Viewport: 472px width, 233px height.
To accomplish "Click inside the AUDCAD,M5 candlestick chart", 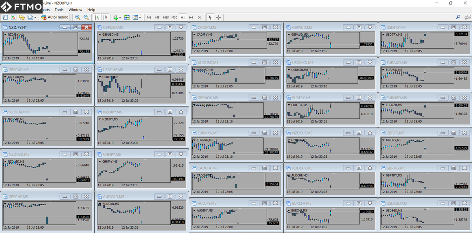I will (135, 213).
